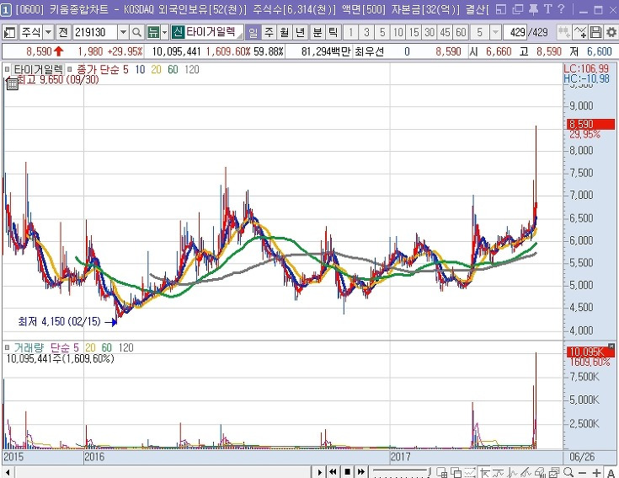Click the window layout icon in title bar

(500, 9)
